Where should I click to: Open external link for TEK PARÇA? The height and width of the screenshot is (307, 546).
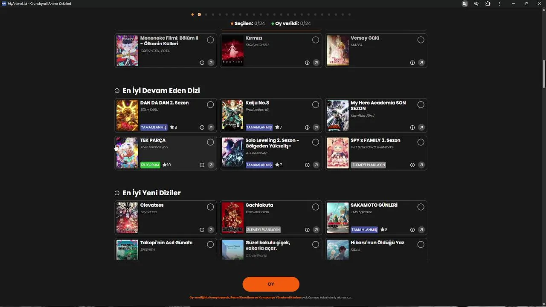pos(211,165)
